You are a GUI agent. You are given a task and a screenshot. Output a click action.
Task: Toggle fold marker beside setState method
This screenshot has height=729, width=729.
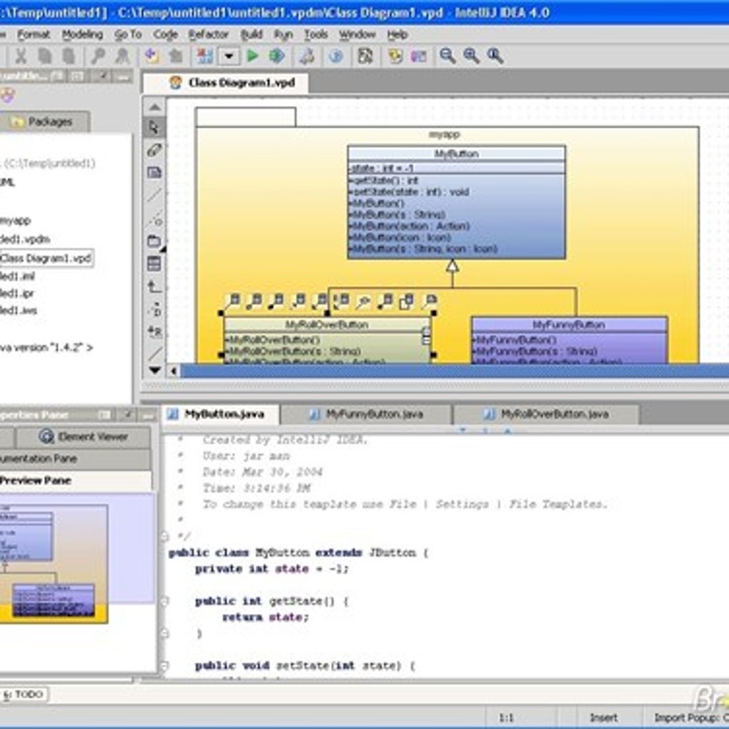tap(164, 666)
